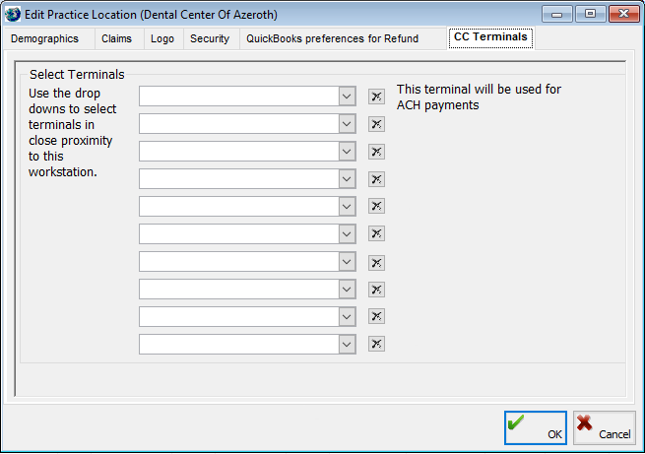The image size is (645, 454).
Task: Click inside the second terminal combo box field
Action: [238, 124]
